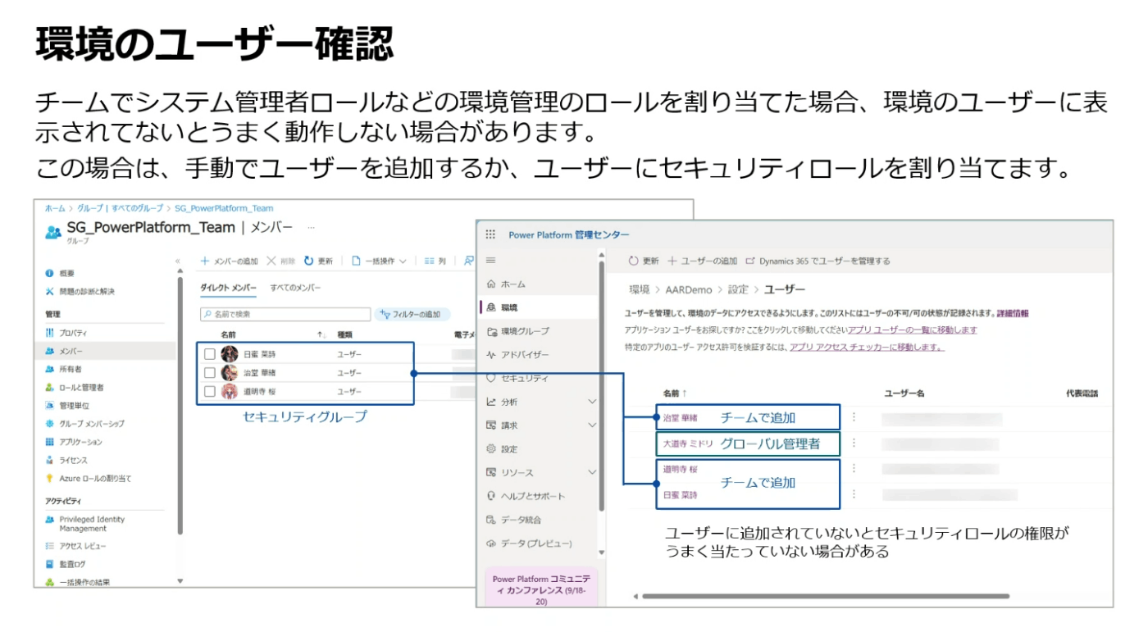Open Azure ロールの割り当て in sidebar

[x=88, y=478]
